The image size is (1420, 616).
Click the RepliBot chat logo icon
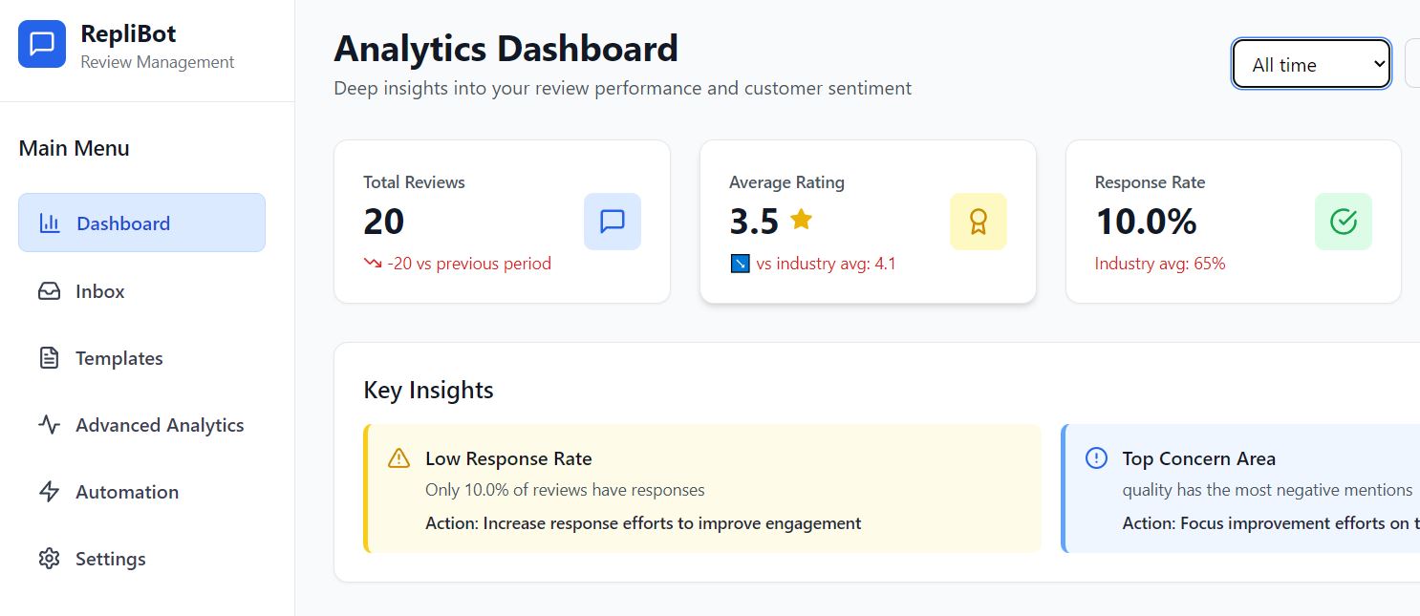point(42,44)
